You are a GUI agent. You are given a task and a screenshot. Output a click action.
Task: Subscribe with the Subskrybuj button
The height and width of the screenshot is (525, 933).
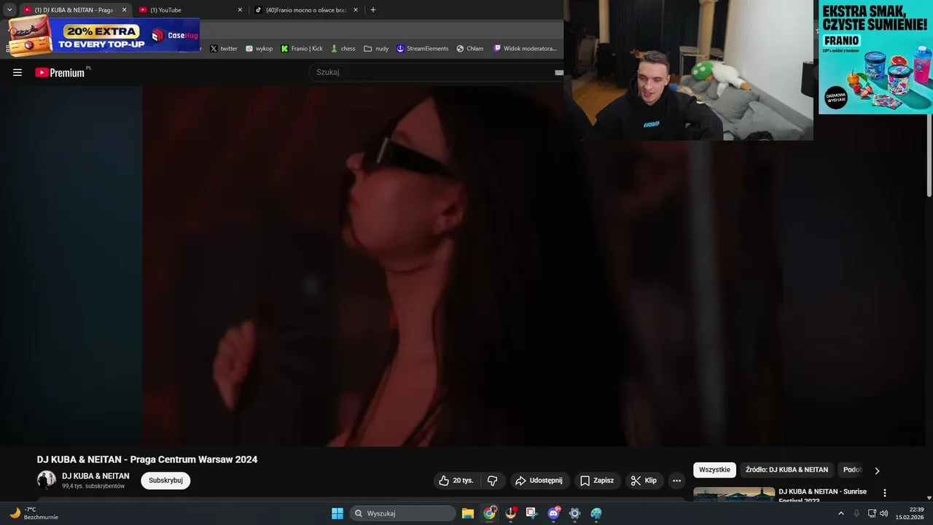pos(165,481)
